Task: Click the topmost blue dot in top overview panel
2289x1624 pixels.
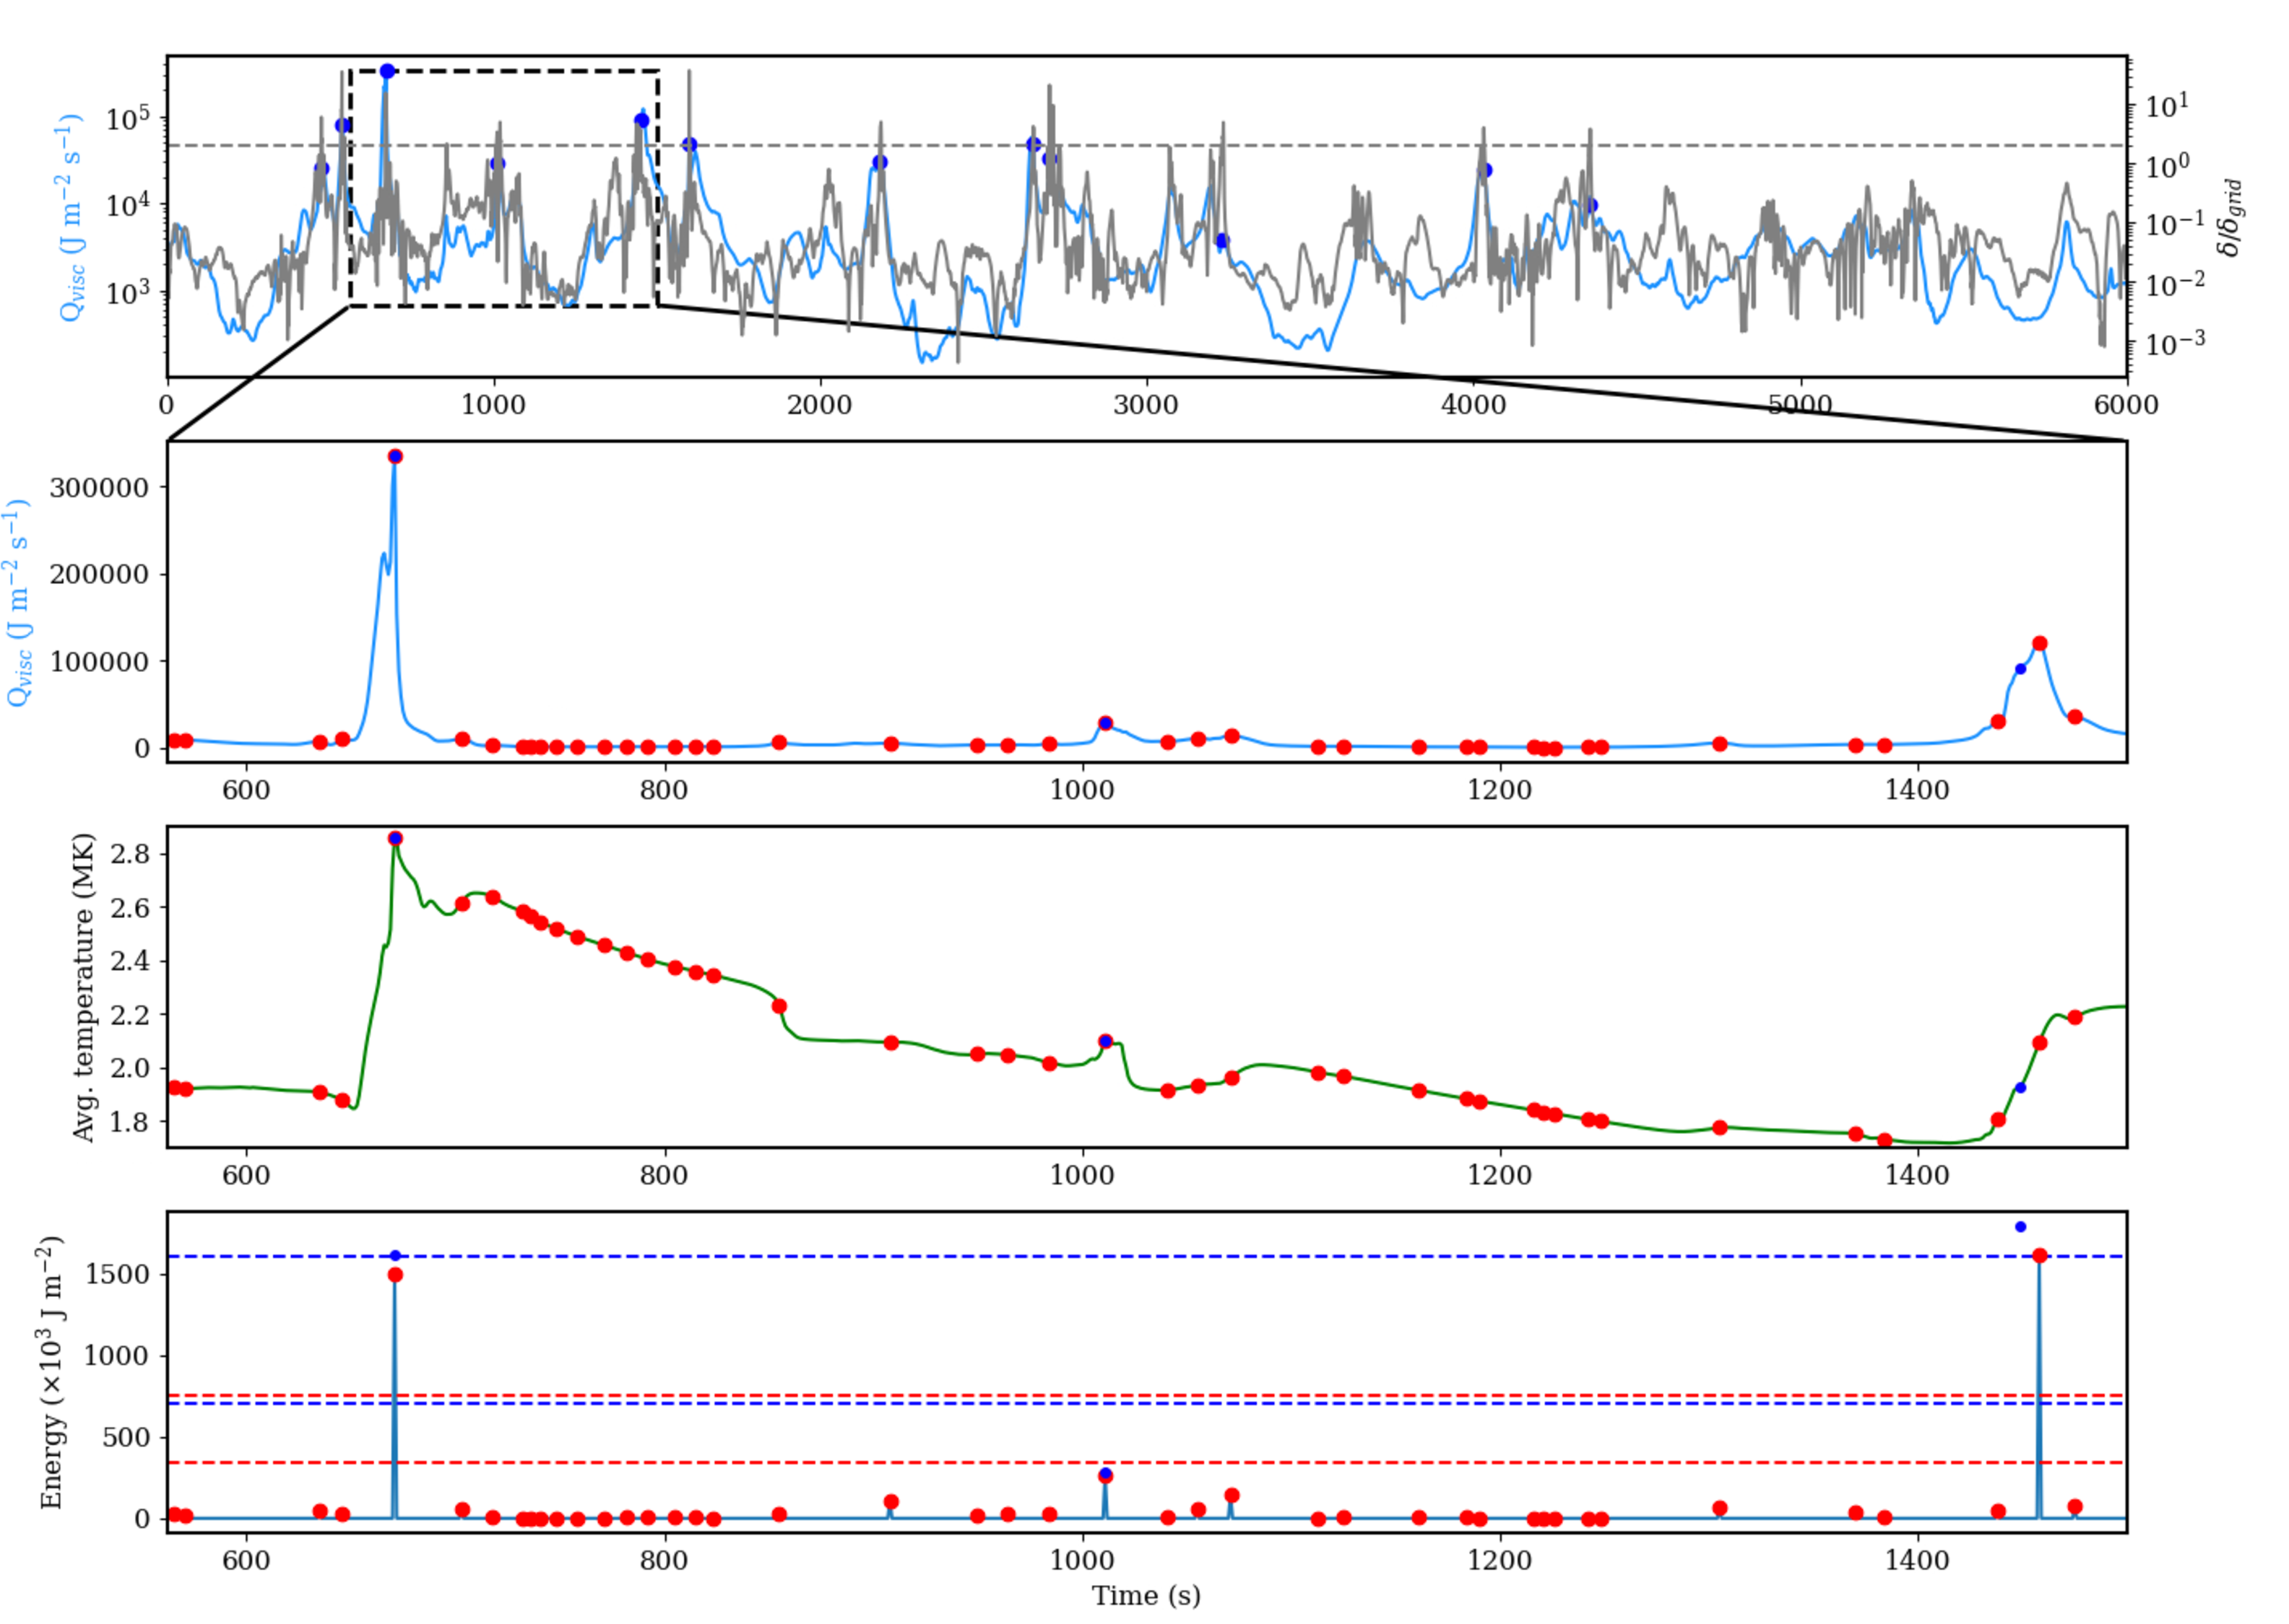Action: click(387, 71)
